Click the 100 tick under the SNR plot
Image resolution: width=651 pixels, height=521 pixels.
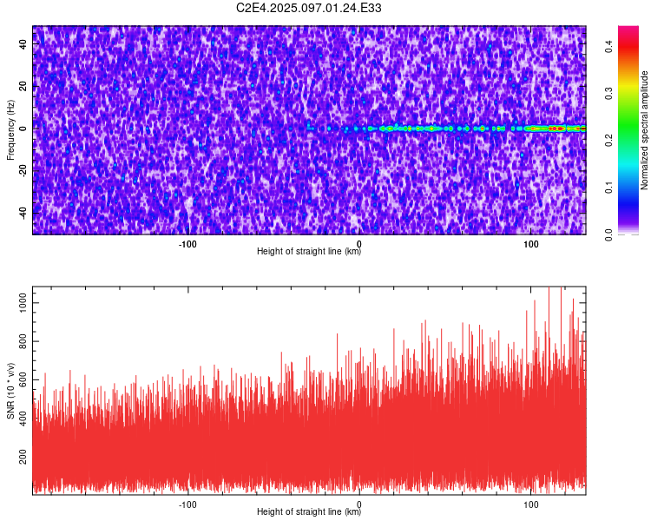pyautogui.click(x=530, y=505)
